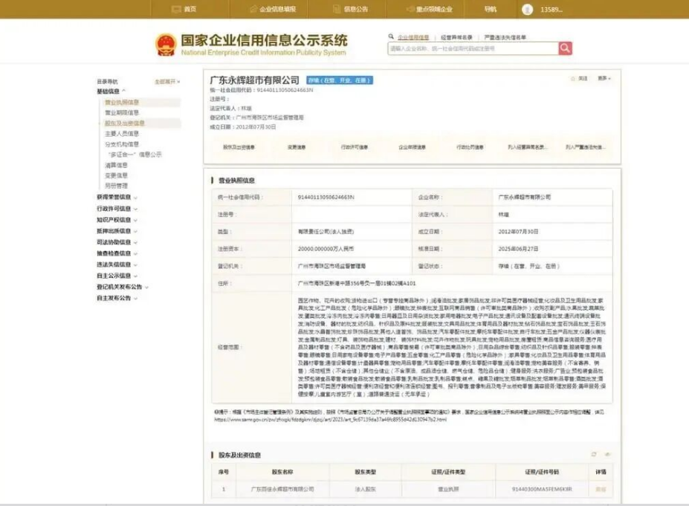This screenshot has width=689, height=506.
Task: Click the icon beside 重点领域企业
Action: point(410,9)
